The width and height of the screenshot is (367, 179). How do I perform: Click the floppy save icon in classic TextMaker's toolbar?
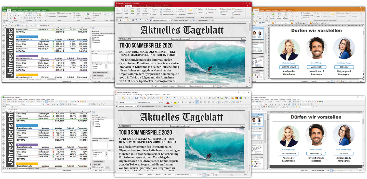point(136,98)
